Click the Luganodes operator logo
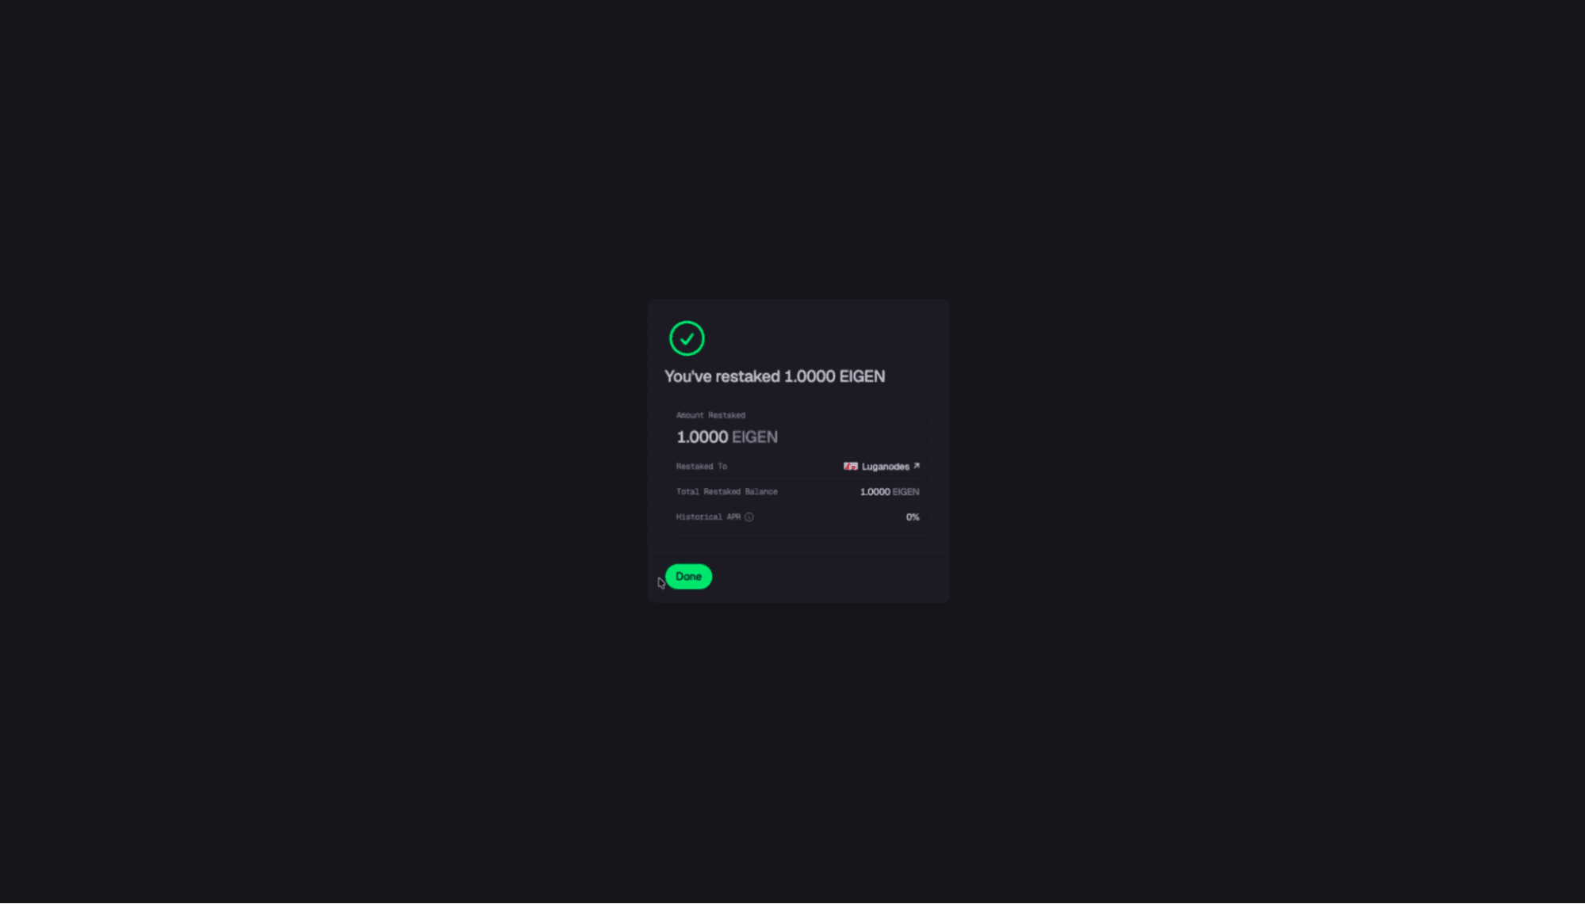This screenshot has width=1585, height=904. [x=850, y=467]
